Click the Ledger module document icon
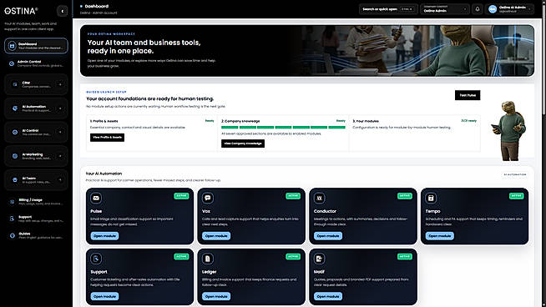546x307 pixels. [208, 259]
